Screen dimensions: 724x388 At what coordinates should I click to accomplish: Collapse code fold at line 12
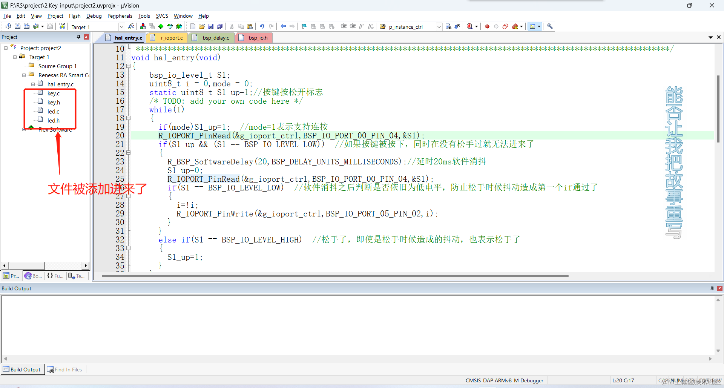pyautogui.click(x=128, y=66)
